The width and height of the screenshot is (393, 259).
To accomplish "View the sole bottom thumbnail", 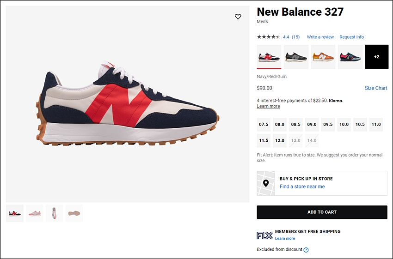I will pos(74,213).
